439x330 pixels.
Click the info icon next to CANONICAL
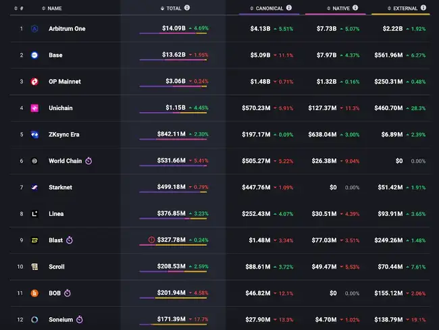pos(289,8)
